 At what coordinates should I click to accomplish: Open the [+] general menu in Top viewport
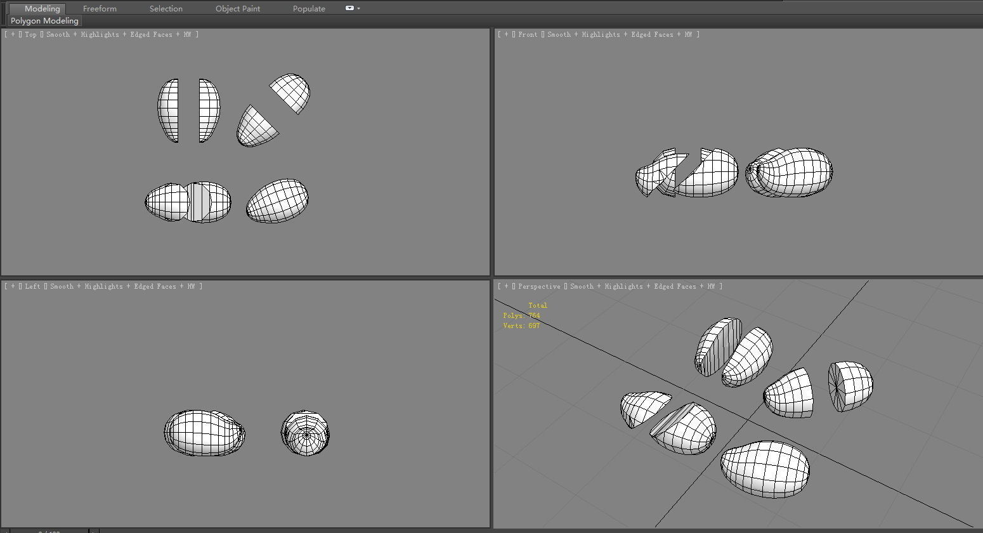(x=13, y=34)
